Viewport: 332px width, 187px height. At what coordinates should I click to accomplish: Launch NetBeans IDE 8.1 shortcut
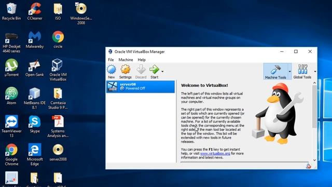point(35,98)
